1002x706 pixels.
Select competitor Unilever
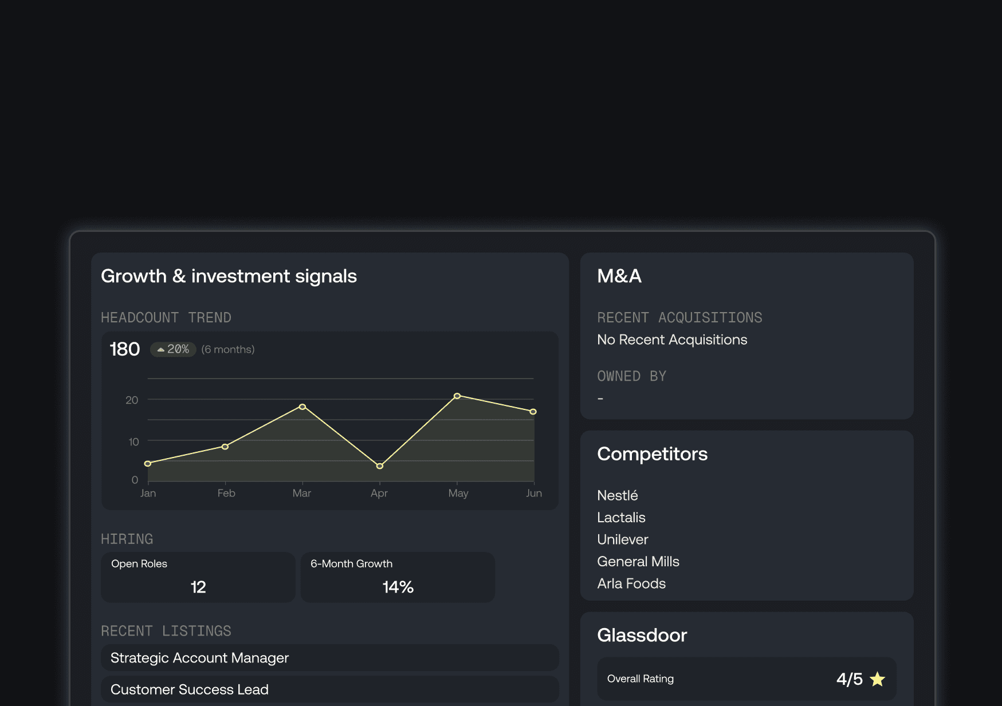[623, 539]
